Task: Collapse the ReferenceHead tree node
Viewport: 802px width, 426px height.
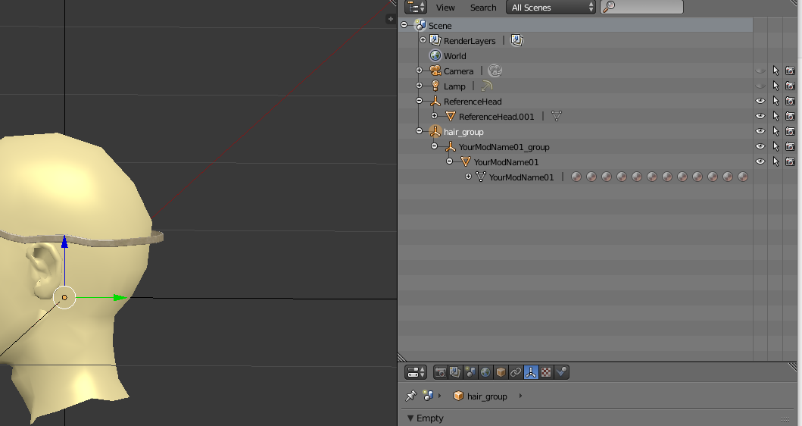Action: tap(419, 100)
